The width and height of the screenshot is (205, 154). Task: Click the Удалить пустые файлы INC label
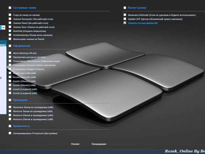[143, 23]
